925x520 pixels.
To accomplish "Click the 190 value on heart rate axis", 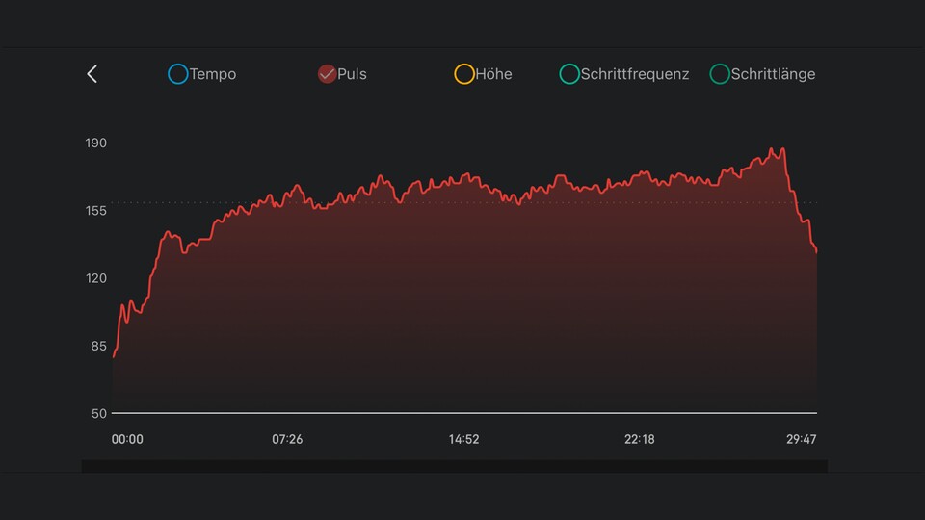I will pyautogui.click(x=96, y=143).
